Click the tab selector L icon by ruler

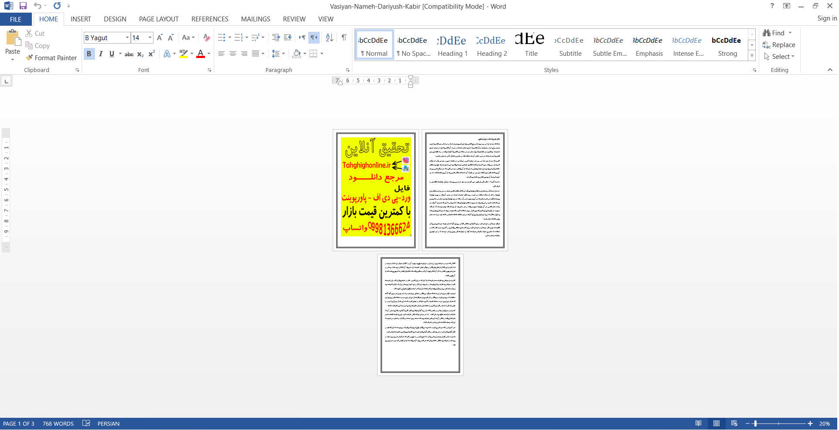pos(6,81)
